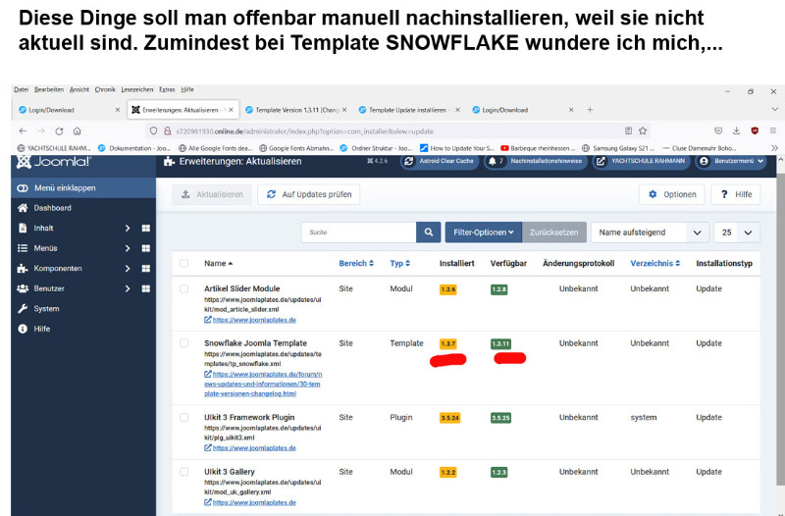Expand the Benutzer menu chevron
This screenshot has width=785, height=516.
(128, 288)
